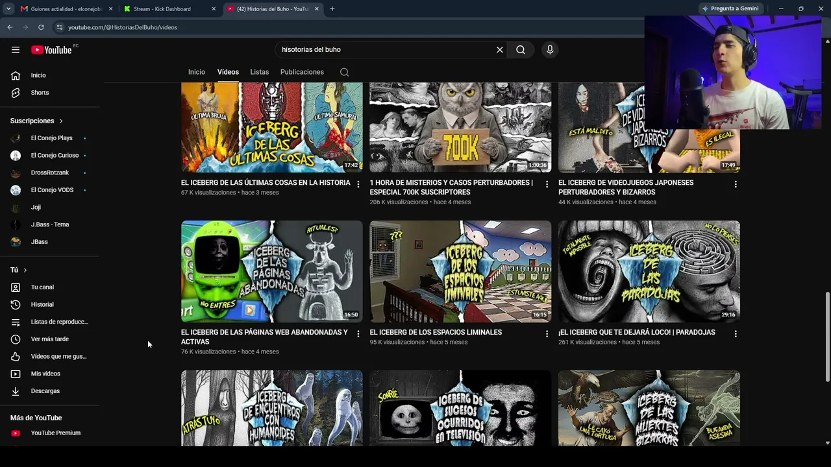Open options for Paradojas iceberg video
This screenshot has width=831, height=467.
tap(736, 334)
